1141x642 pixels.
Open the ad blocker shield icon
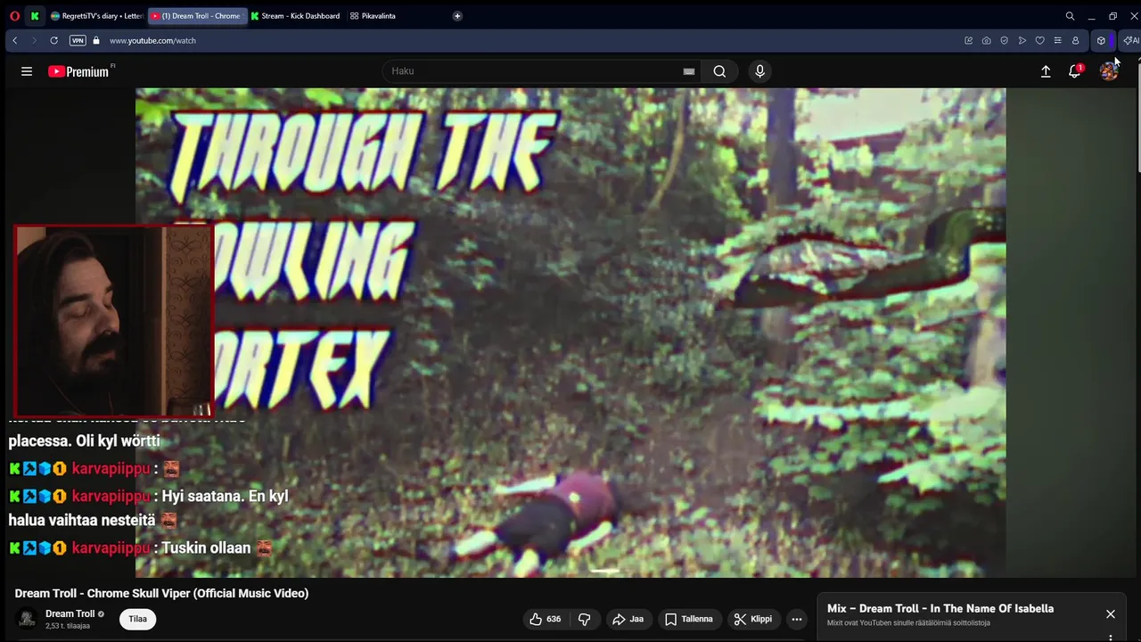(x=1004, y=40)
